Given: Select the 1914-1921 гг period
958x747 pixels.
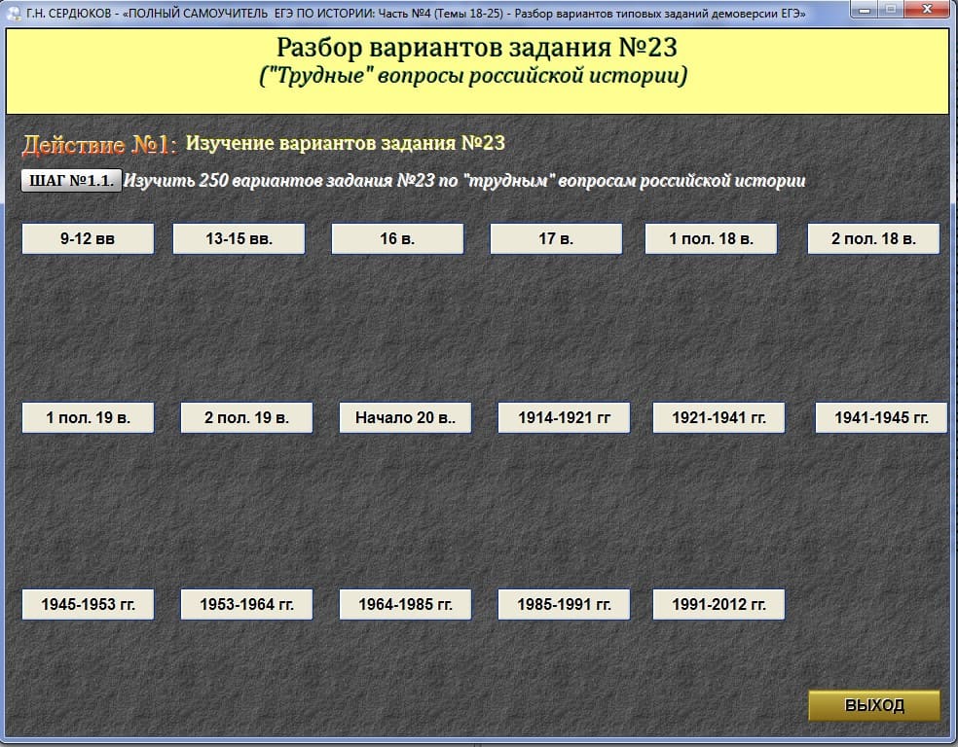Looking at the screenshot, I should [x=564, y=417].
